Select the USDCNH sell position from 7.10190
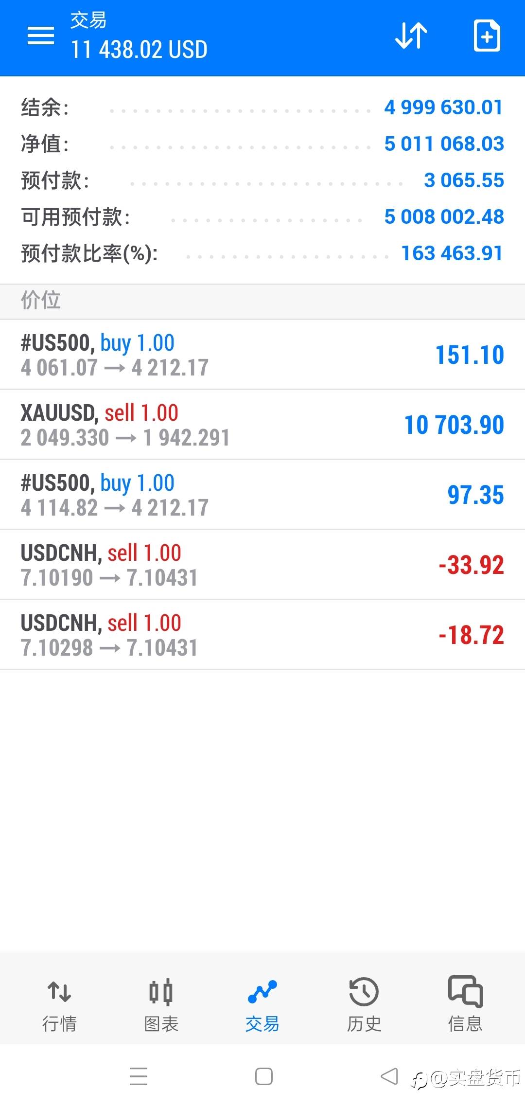 pyautogui.click(x=262, y=565)
